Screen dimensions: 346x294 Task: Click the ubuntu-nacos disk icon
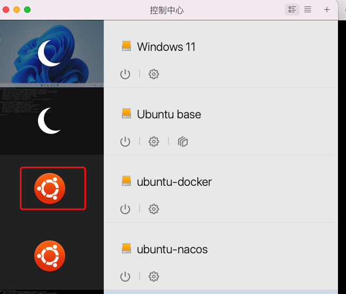(x=126, y=248)
